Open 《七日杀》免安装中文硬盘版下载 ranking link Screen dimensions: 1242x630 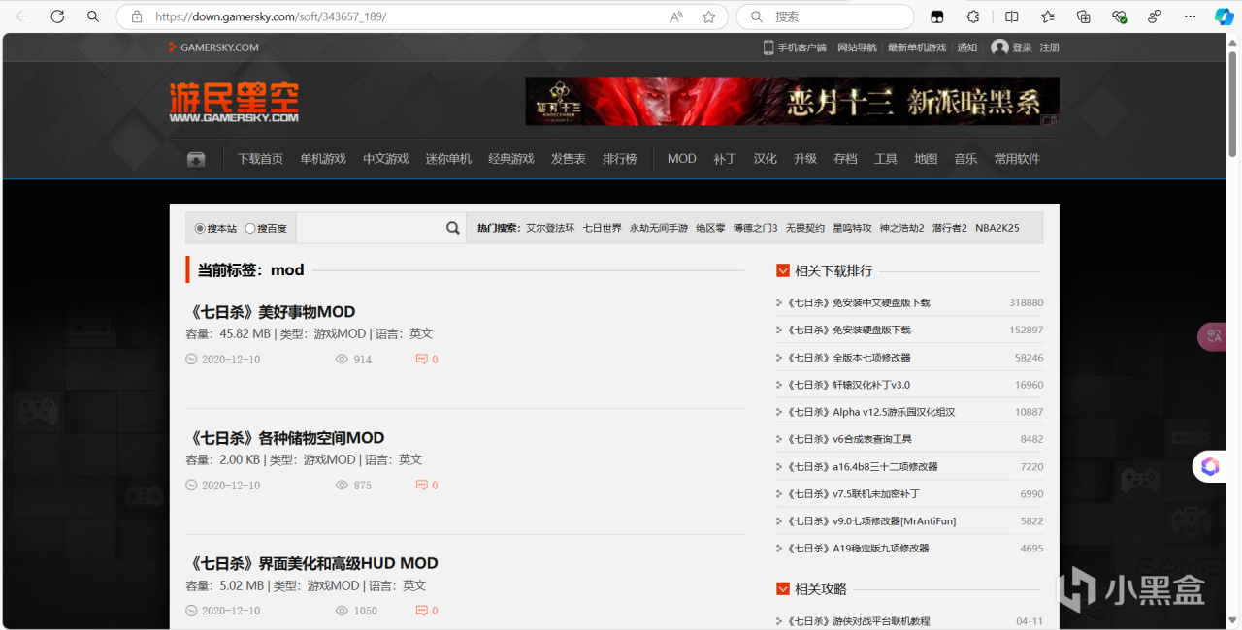[858, 303]
